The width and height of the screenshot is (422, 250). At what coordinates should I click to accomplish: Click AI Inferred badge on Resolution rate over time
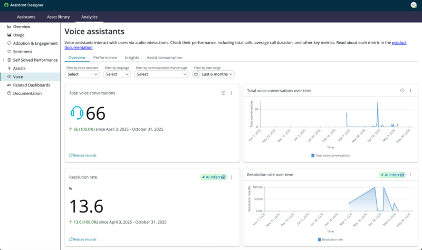tap(392, 175)
